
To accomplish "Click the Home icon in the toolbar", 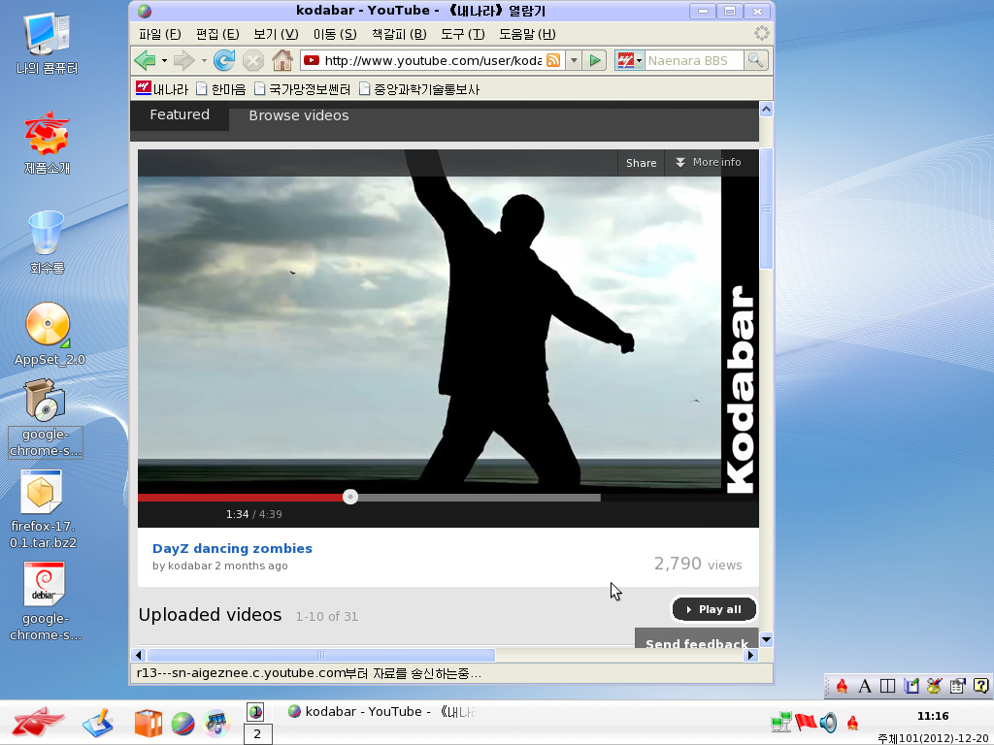I will [x=282, y=60].
